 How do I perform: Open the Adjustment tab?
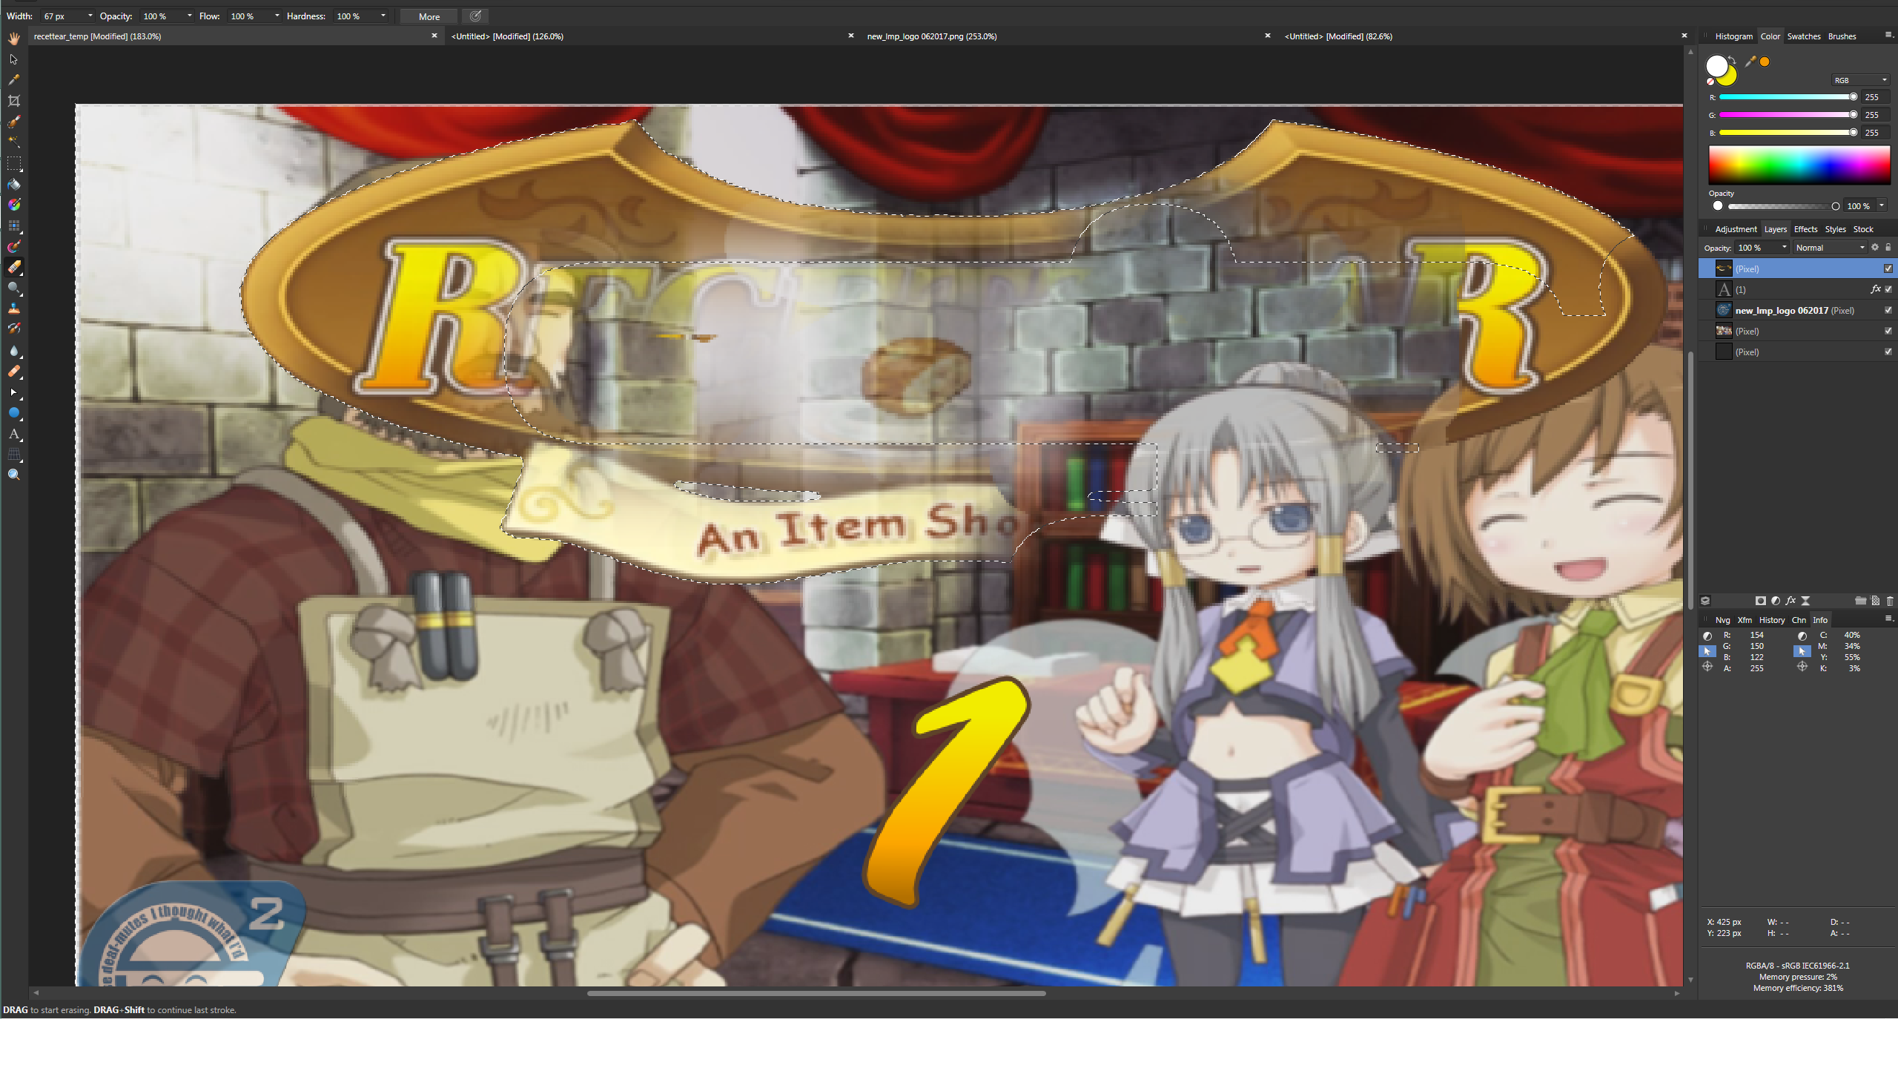point(1736,229)
